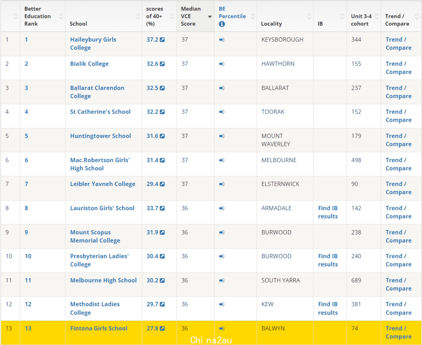Click percentile login icon for Melbourne High School
422x345 pixels.
[x=222, y=281]
